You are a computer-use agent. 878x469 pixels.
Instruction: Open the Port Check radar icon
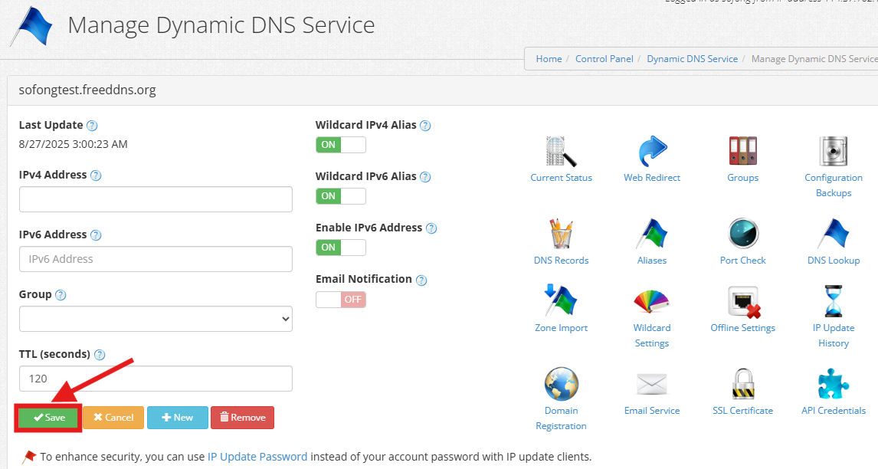pyautogui.click(x=742, y=234)
